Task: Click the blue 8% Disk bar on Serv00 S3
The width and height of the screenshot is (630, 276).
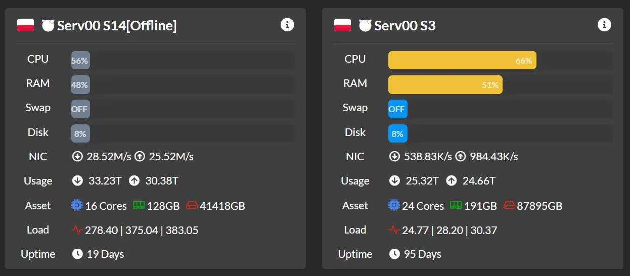Action: [x=397, y=133]
